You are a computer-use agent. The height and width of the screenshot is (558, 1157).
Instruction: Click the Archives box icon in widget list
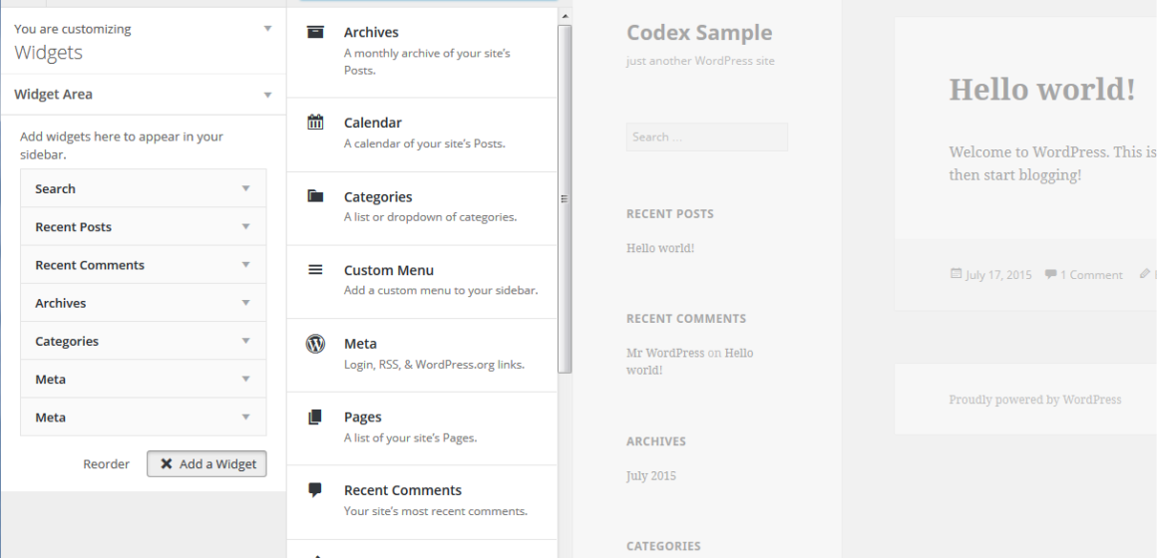click(316, 32)
